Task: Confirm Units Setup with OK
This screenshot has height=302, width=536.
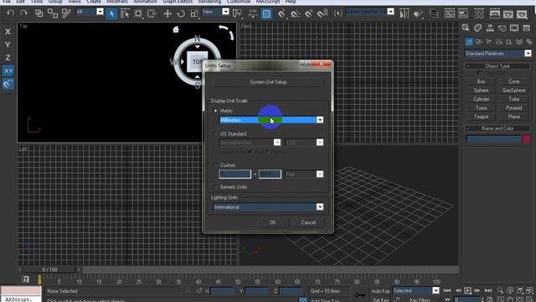Action: coord(272,222)
